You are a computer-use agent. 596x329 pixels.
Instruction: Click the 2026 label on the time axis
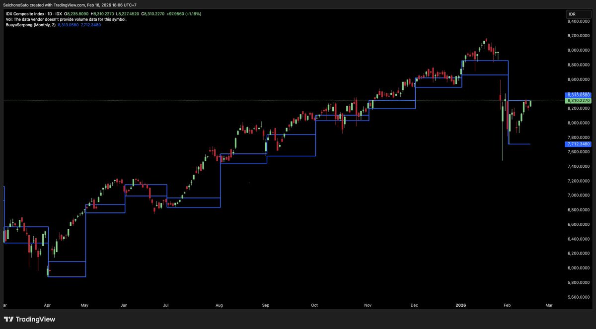(x=460, y=306)
